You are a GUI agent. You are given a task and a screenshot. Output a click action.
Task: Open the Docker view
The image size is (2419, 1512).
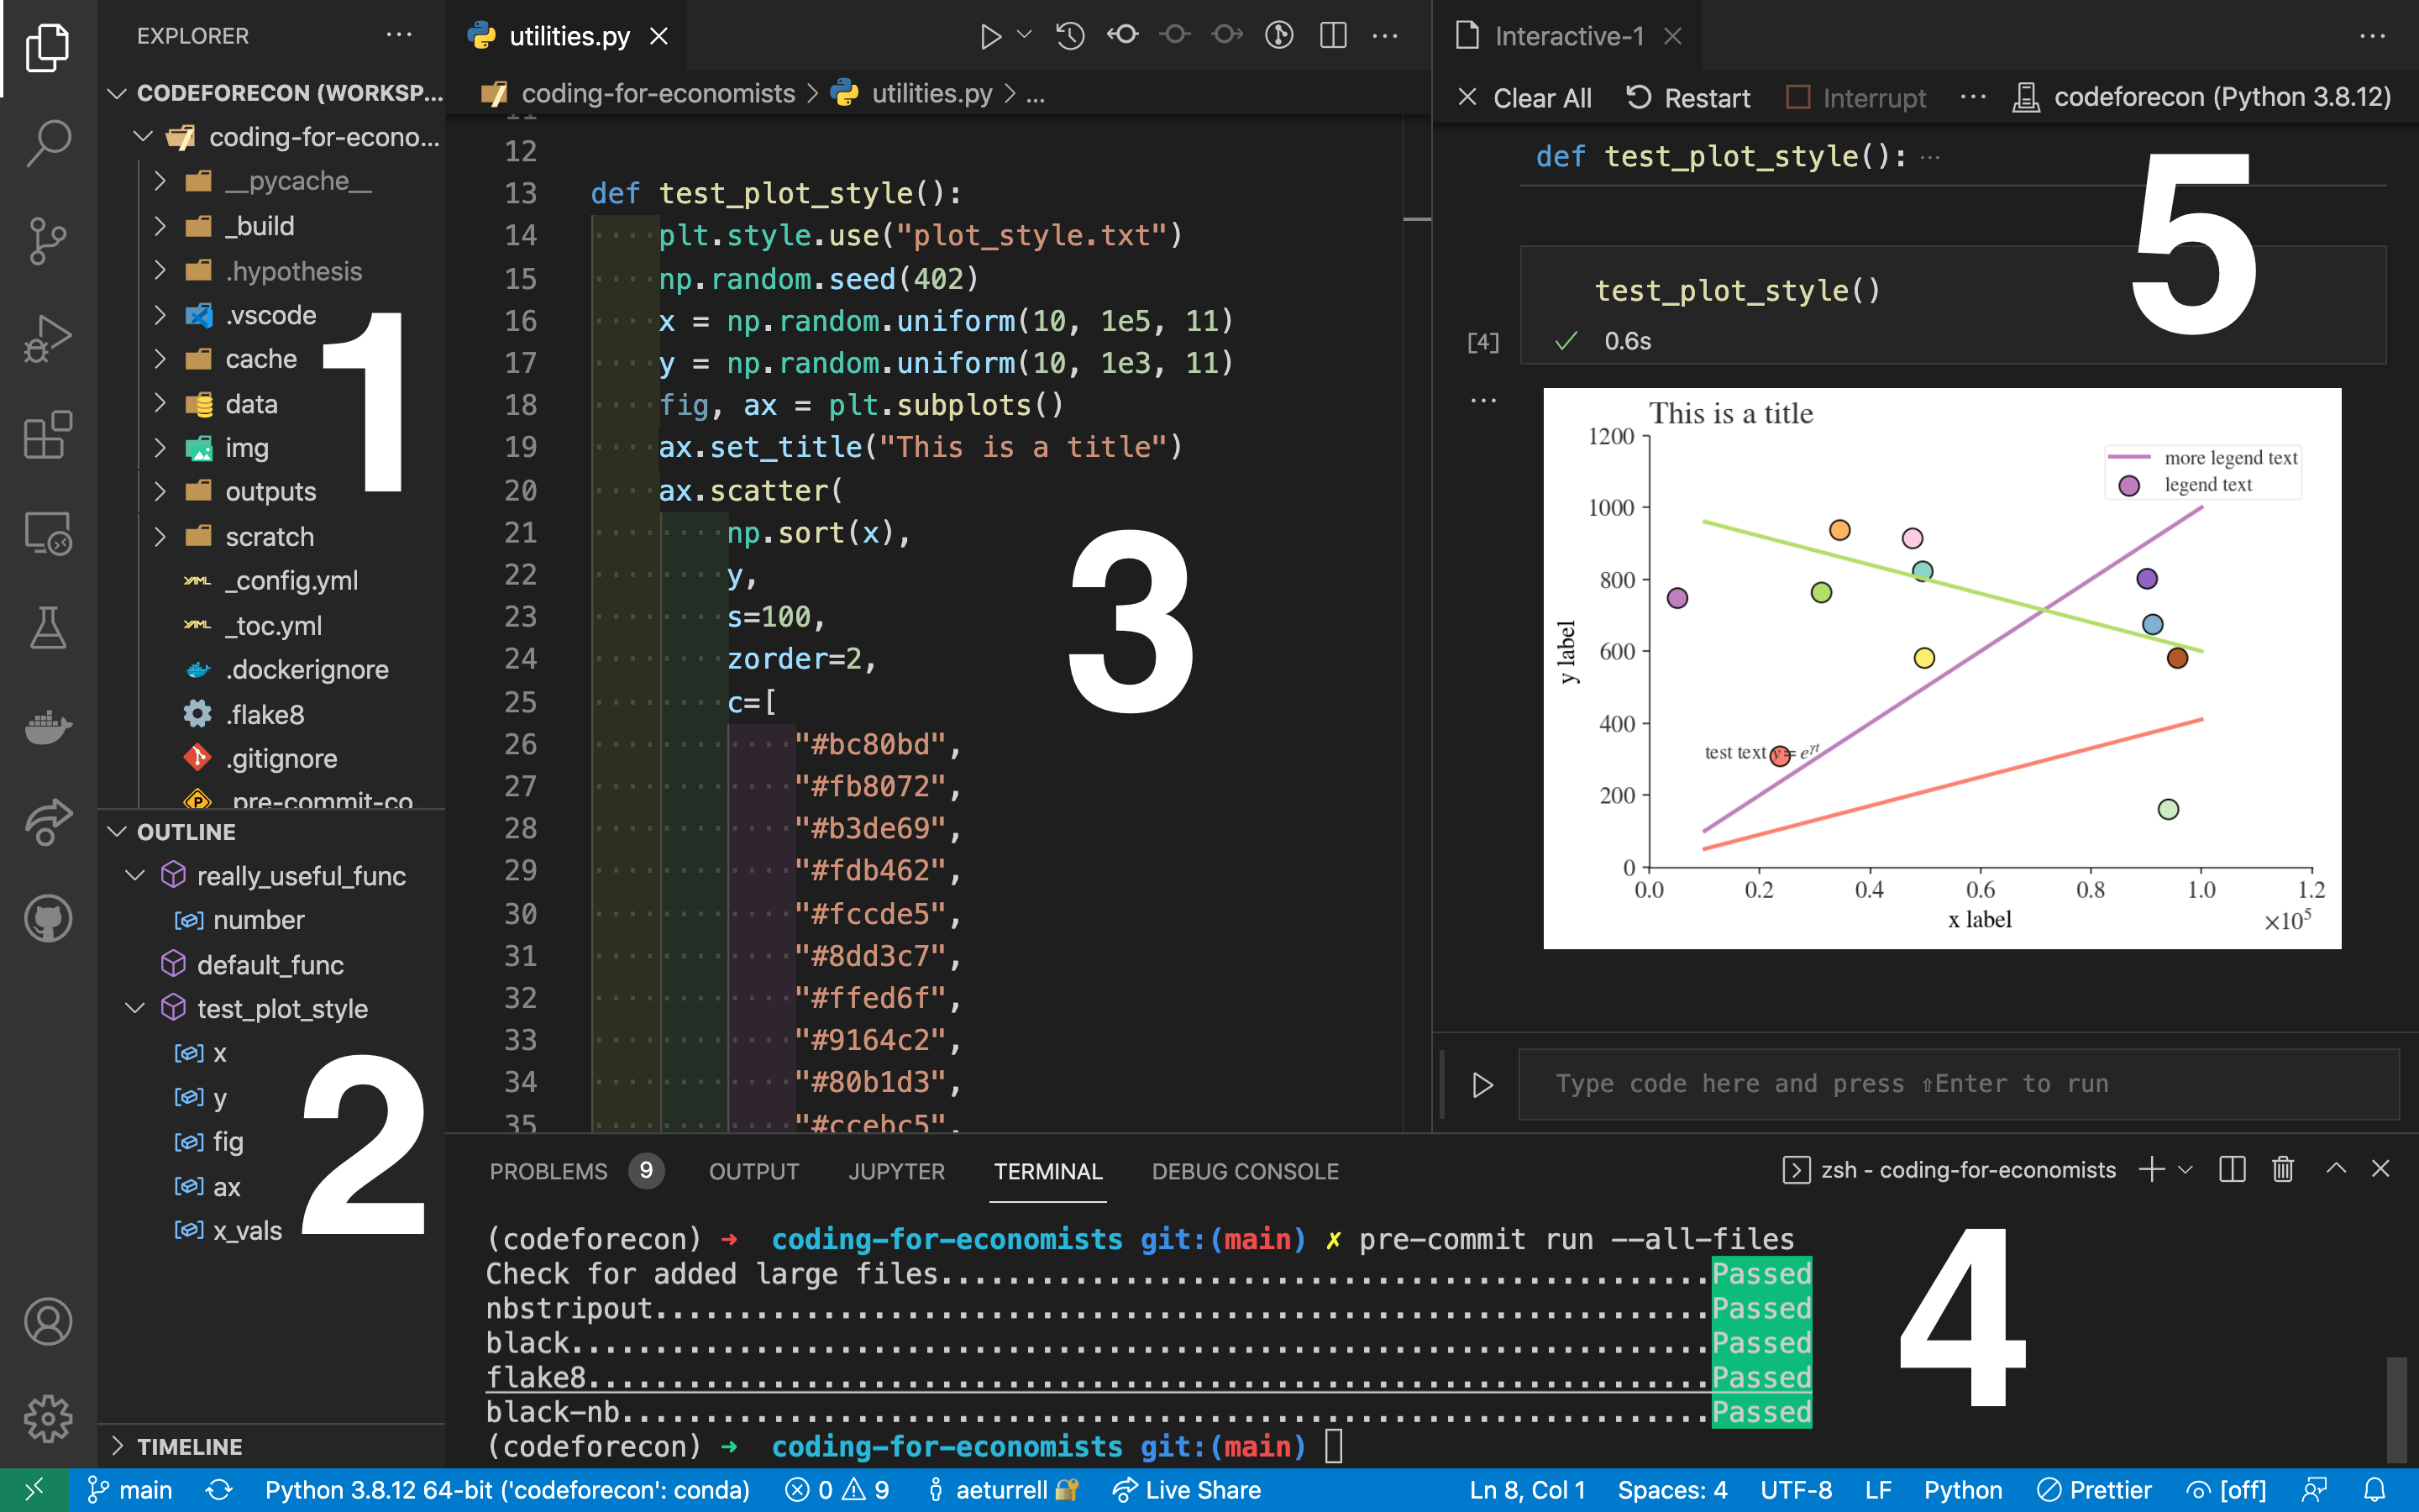47,726
